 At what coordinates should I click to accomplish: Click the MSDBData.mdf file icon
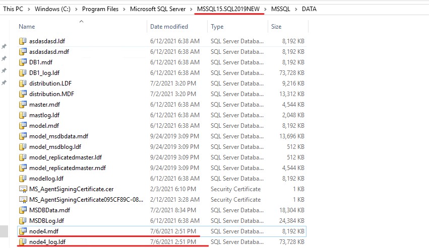click(23, 210)
